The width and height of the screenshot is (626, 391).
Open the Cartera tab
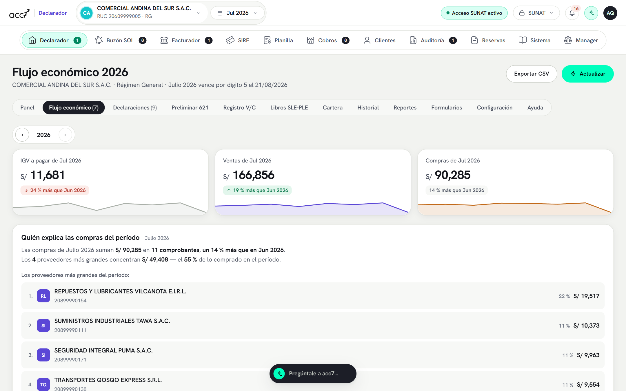333,108
